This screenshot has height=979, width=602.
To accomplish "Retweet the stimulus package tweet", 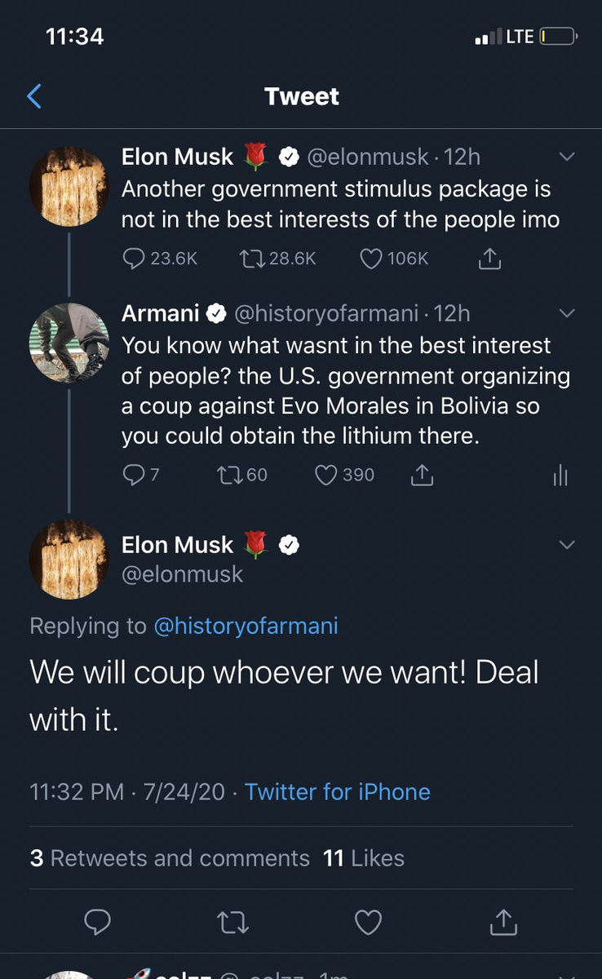I will tap(277, 259).
